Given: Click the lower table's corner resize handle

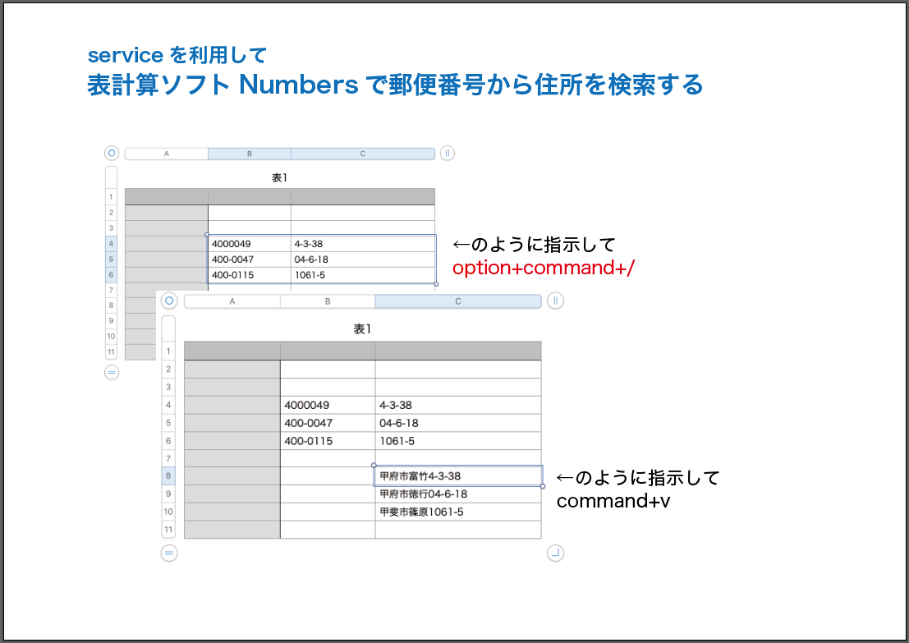Looking at the screenshot, I should [x=556, y=553].
